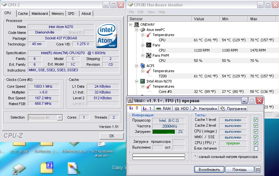Viewport: 279px width, 176px height.
Task: Open the About tab in CPU-Z
Action: point(86,14)
